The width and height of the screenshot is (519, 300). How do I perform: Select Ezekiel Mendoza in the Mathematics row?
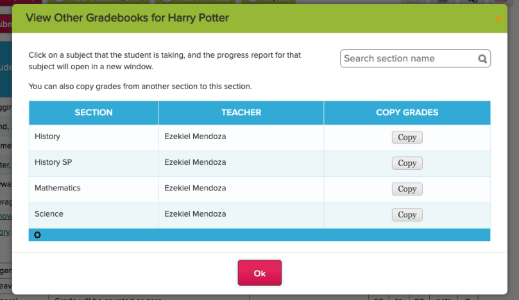[x=195, y=188]
